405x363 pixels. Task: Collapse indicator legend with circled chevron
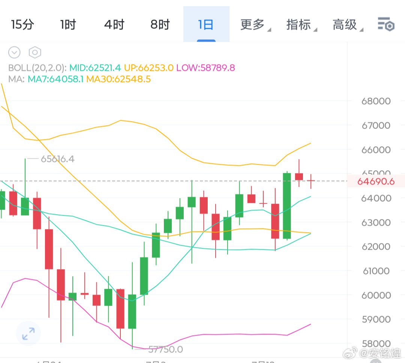click(x=14, y=52)
